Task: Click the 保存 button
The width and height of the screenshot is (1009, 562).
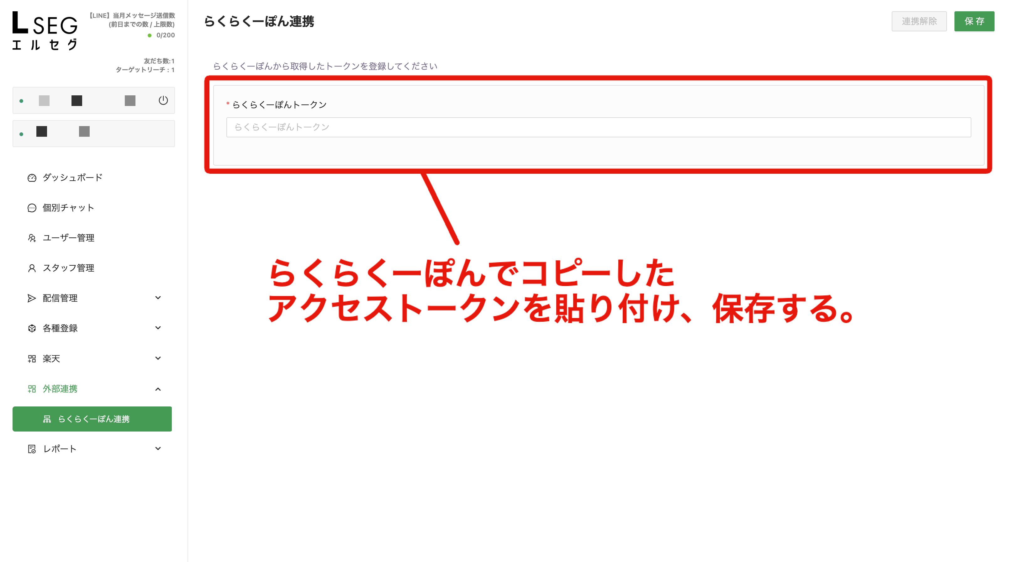Action: point(974,21)
